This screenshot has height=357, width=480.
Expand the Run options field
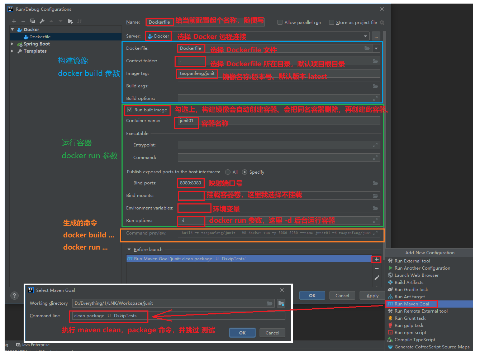point(375,221)
